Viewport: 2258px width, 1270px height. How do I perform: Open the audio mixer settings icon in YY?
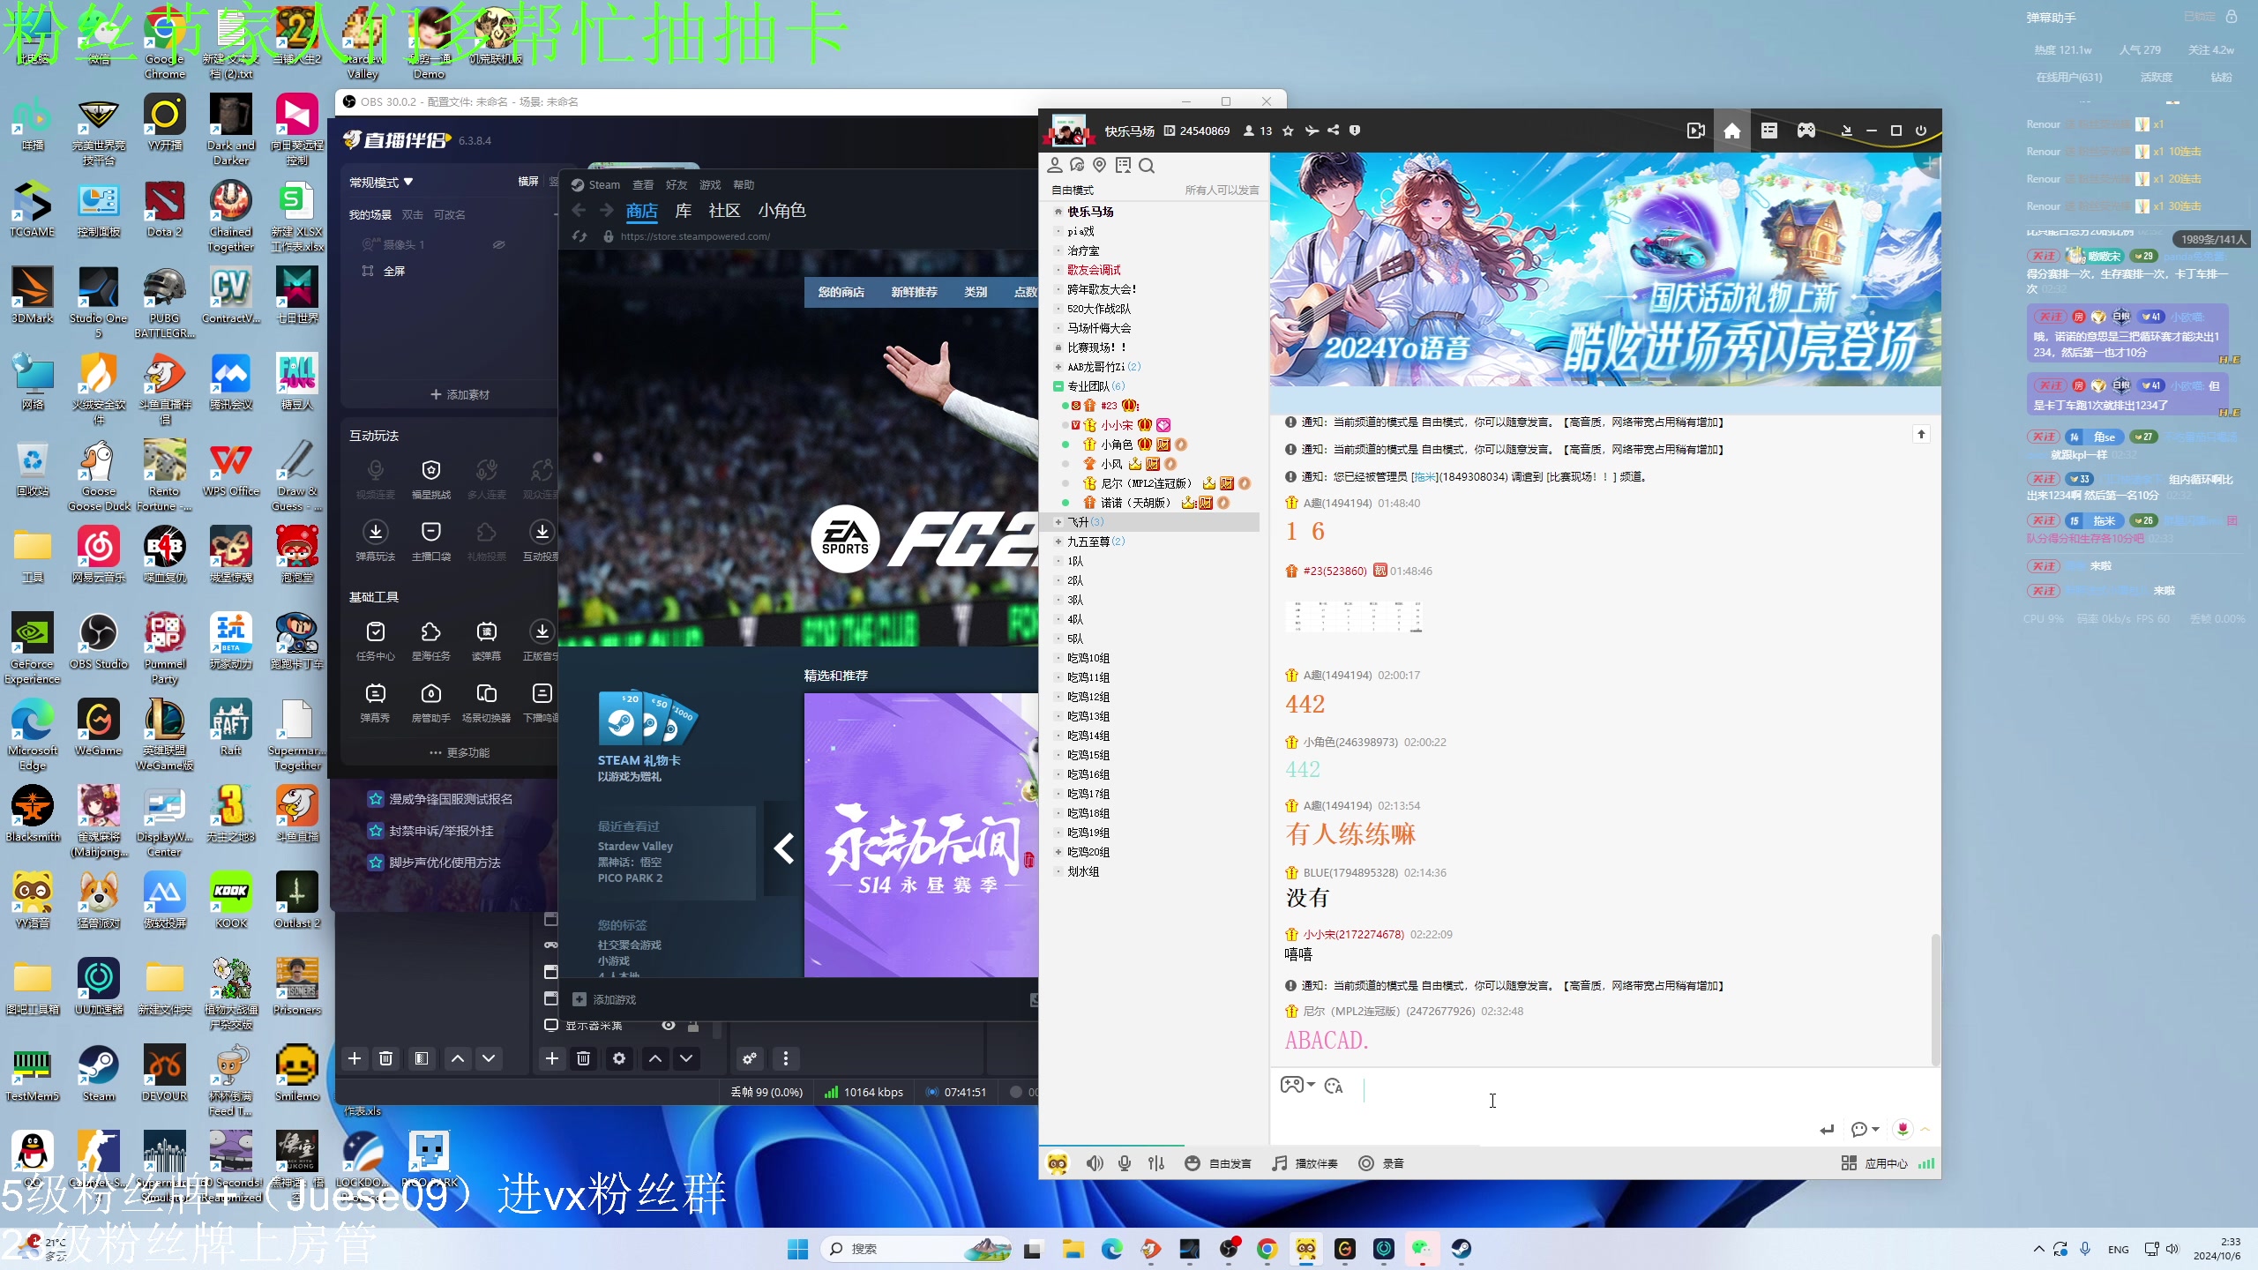(x=1156, y=1163)
